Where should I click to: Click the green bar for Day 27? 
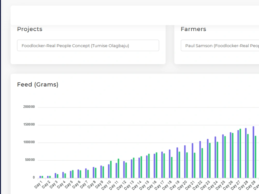tap(240, 153)
